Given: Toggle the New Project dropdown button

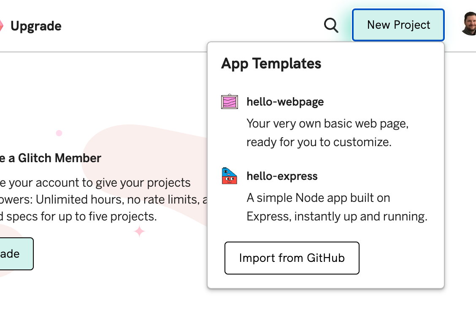Looking at the screenshot, I should click(x=398, y=25).
